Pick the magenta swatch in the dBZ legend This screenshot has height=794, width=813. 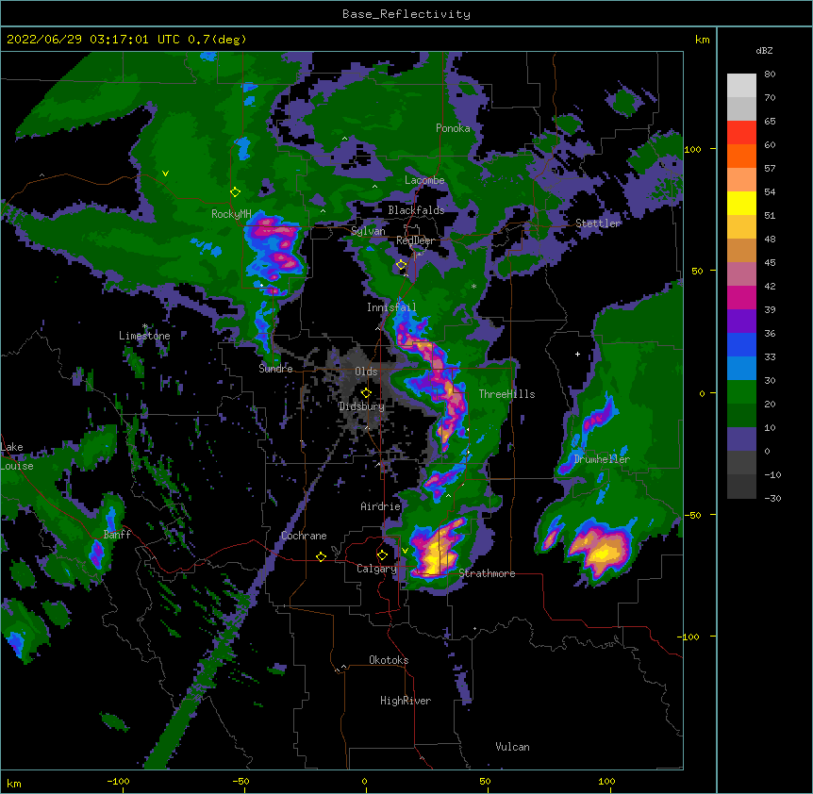coord(741,297)
